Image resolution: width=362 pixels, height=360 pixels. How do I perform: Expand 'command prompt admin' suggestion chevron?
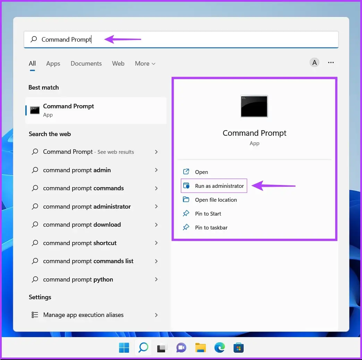click(156, 170)
